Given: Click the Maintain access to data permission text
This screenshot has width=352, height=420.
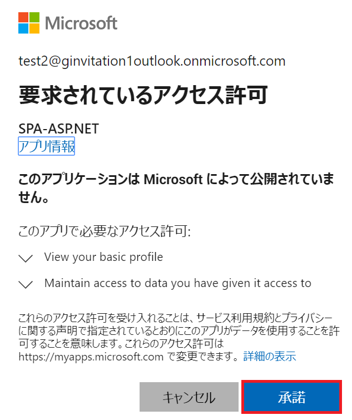Looking at the screenshot, I should (177, 283).
